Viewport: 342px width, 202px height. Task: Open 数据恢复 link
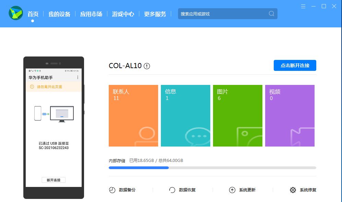[x=187, y=190]
